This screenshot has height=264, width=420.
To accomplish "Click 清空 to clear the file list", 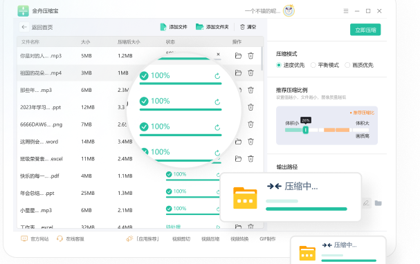I will point(248,27).
